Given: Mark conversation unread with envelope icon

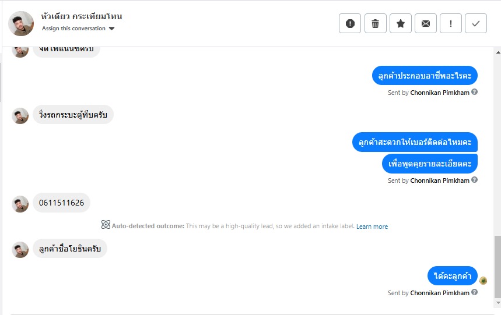Looking at the screenshot, I should pos(426,23).
